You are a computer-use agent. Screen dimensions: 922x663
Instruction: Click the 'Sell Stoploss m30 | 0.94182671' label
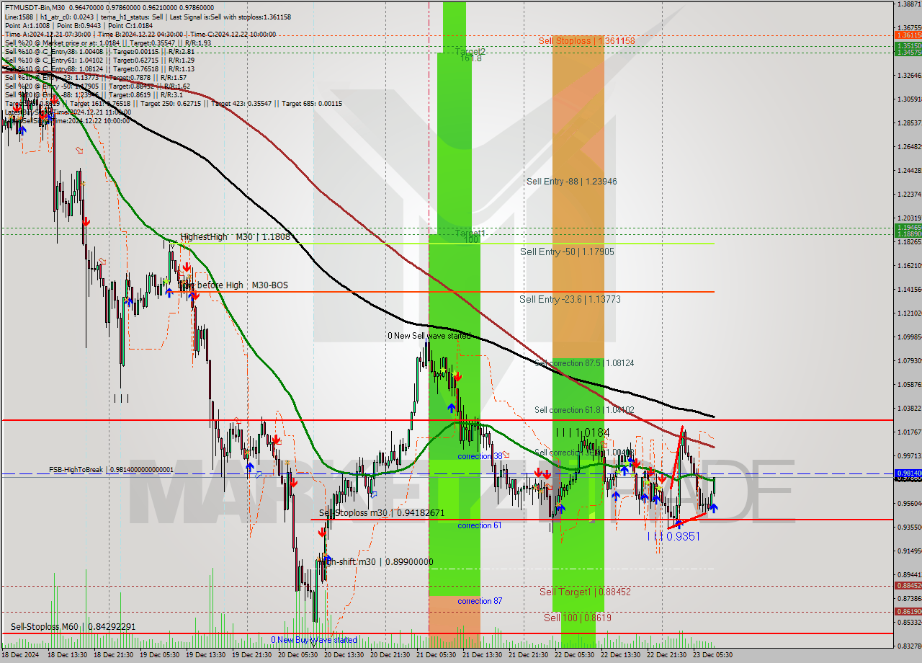[x=382, y=513]
